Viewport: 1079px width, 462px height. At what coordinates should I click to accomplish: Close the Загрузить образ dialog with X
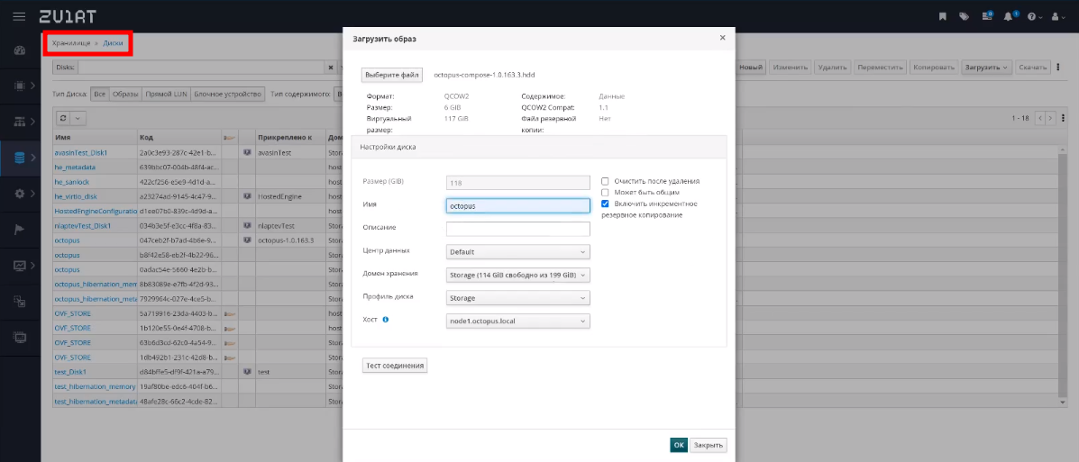click(722, 38)
